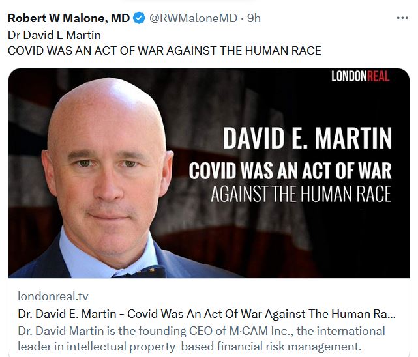Image resolution: width=418 pixels, height=357 pixels.
Task: Click the londonreal.tv domain text
Action: pos(53,296)
